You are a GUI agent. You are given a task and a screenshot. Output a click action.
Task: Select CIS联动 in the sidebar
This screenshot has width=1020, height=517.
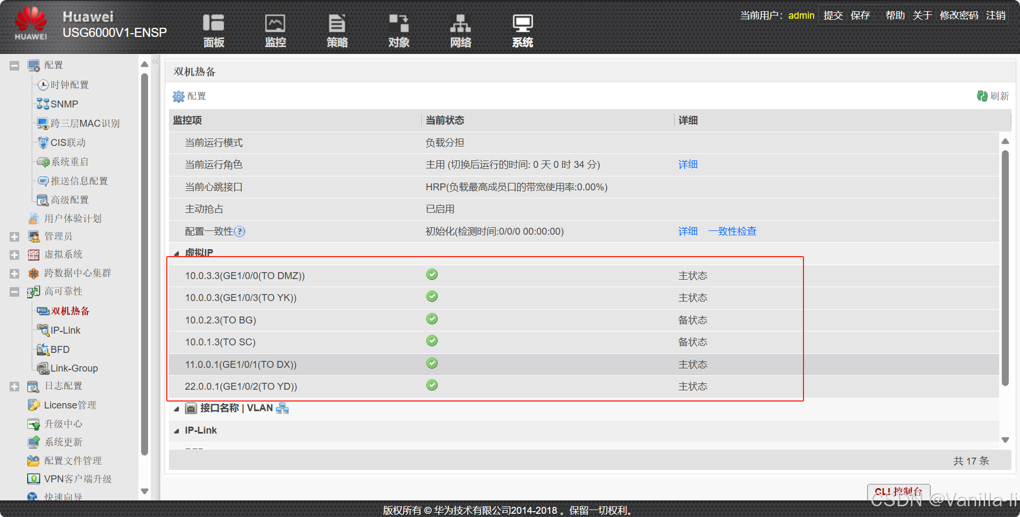(x=68, y=142)
